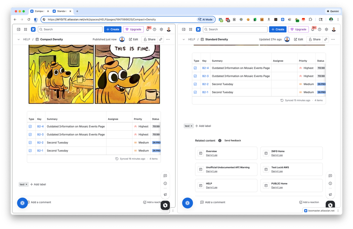Expand breadcrumb chevron beside HELP in left pane
The height and width of the screenshot is (229, 353).
[18, 40]
